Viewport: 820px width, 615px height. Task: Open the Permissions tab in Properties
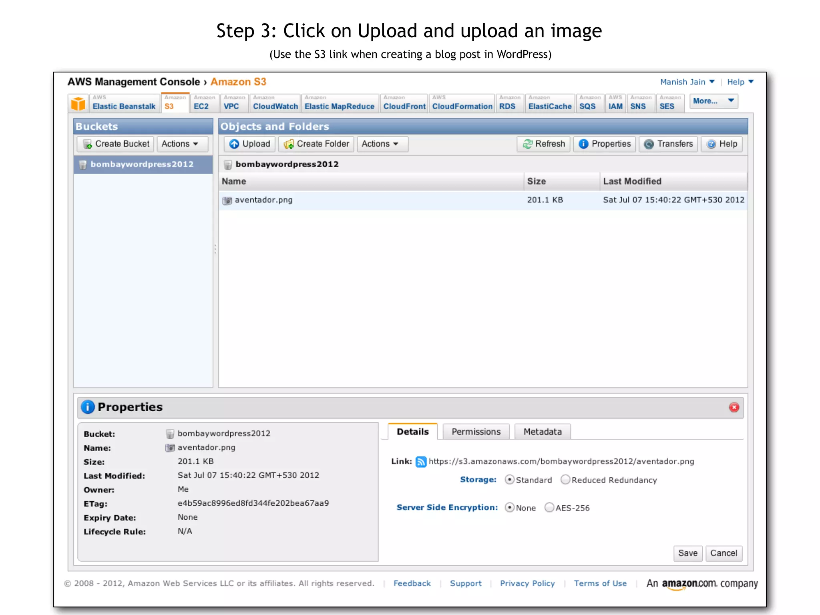[476, 432]
